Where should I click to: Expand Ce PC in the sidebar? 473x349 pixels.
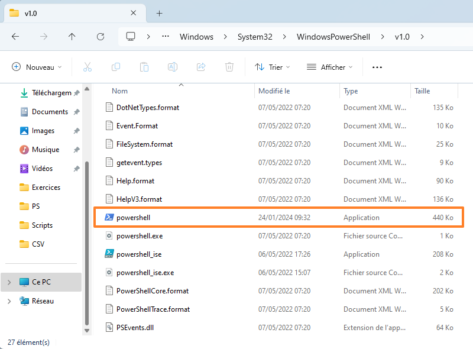point(9,283)
